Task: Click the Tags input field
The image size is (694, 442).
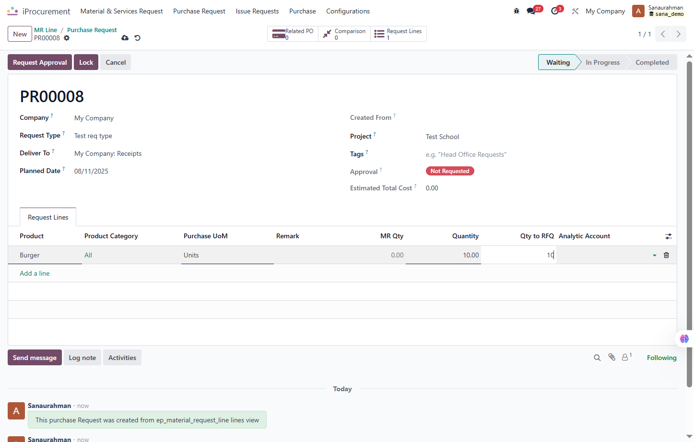Action: click(544, 154)
